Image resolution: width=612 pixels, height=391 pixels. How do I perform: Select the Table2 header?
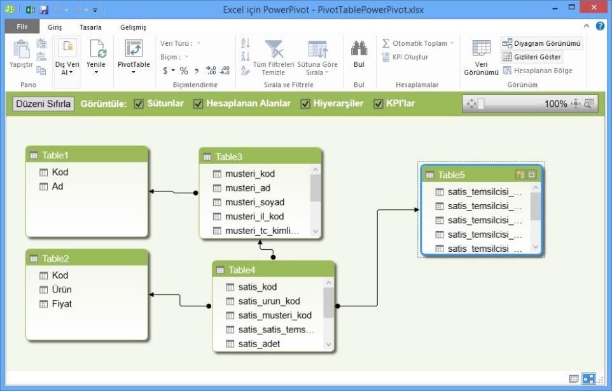87,258
